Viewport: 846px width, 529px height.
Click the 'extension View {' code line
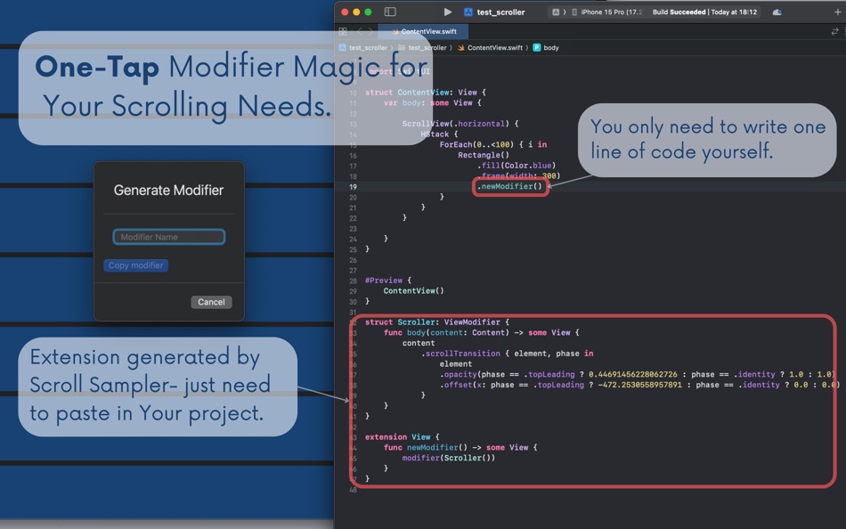(x=402, y=436)
